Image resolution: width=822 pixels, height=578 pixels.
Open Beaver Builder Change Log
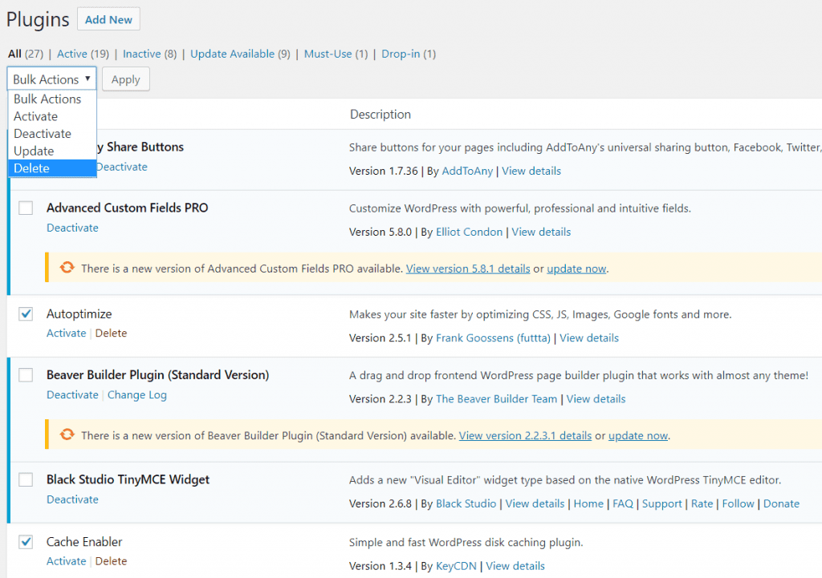136,394
